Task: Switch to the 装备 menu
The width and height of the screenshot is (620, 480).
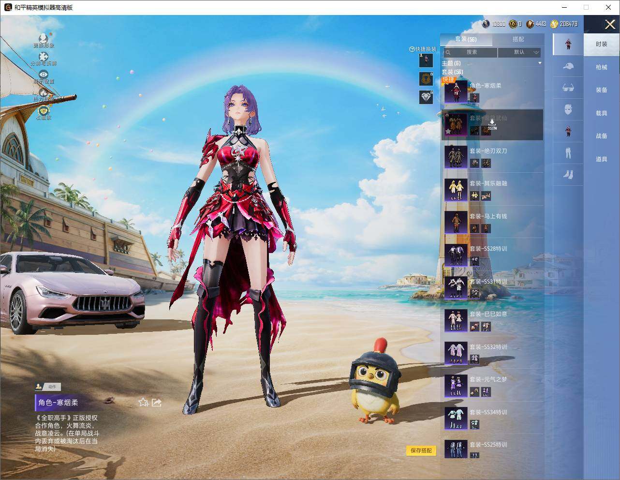Action: pos(602,90)
